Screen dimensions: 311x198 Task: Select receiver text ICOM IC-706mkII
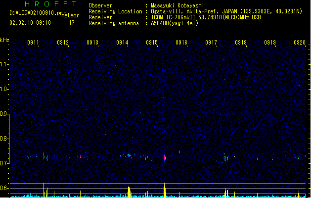pos(173,17)
